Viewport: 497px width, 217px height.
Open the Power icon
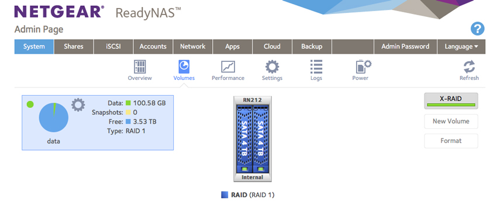(363, 66)
